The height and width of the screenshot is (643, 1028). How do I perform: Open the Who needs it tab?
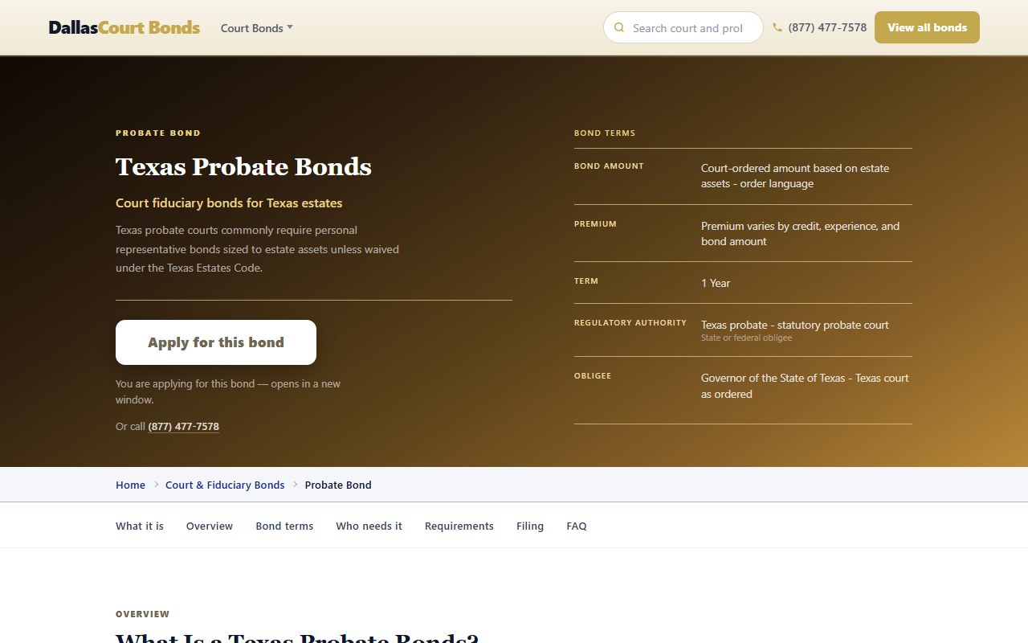[x=369, y=526]
